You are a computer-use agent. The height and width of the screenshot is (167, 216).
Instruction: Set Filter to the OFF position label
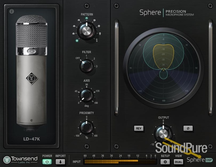[x=78, y=58]
